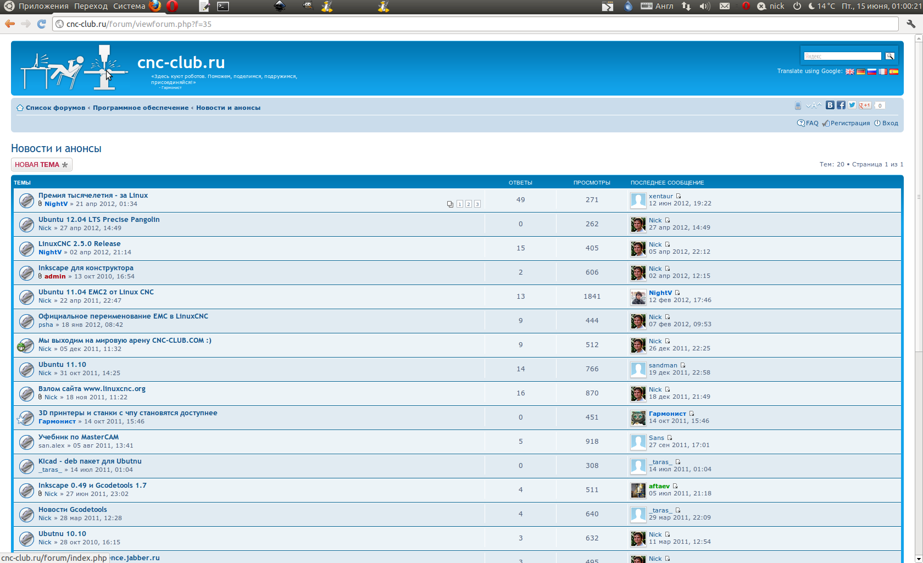Open topic Учебник по MasterCAM
Screen dimensions: 923x563
tap(79, 437)
